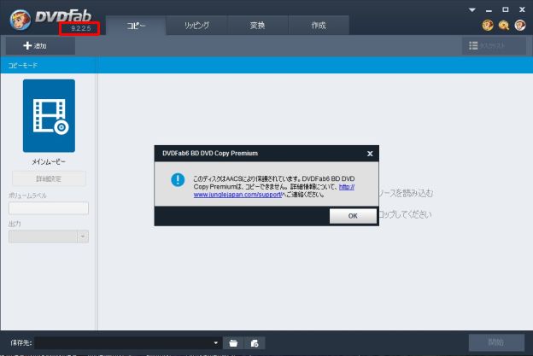Open the task list button

(x=494, y=45)
